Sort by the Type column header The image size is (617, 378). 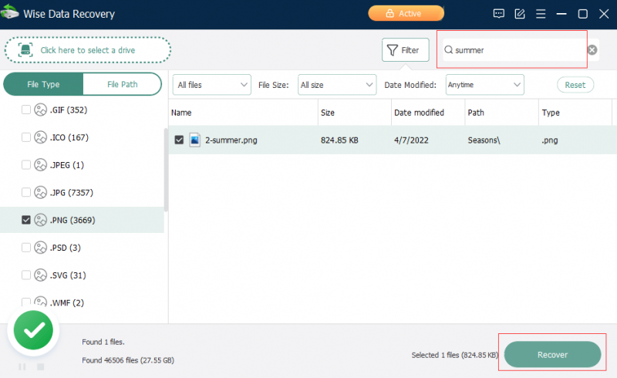coord(575,113)
